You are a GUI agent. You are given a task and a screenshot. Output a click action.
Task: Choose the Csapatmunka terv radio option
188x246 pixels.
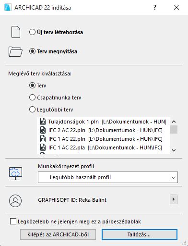click(32, 98)
